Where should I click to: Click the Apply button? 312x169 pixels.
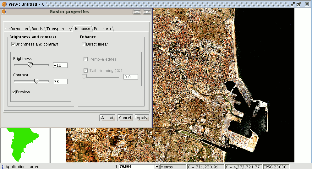142,118
